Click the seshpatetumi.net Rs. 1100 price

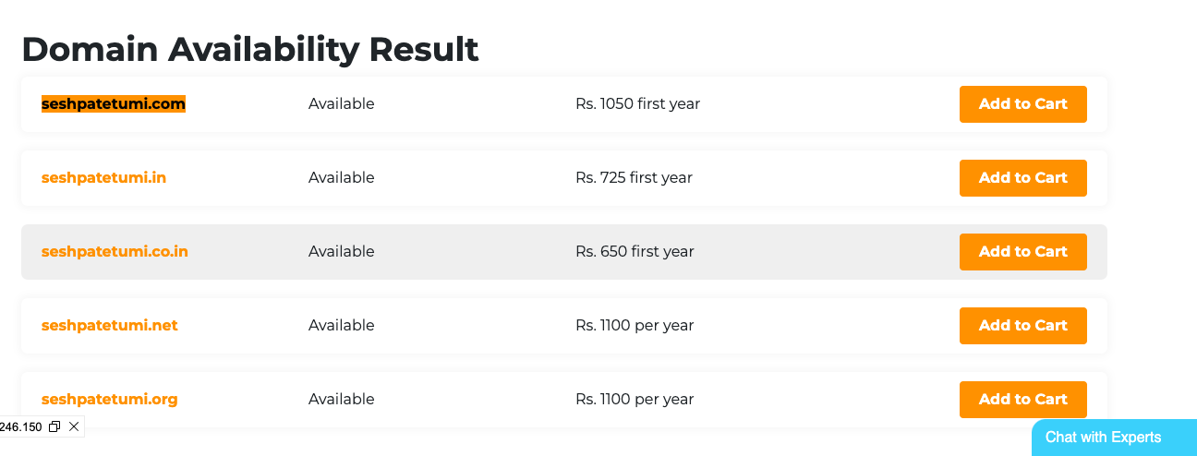[635, 326]
